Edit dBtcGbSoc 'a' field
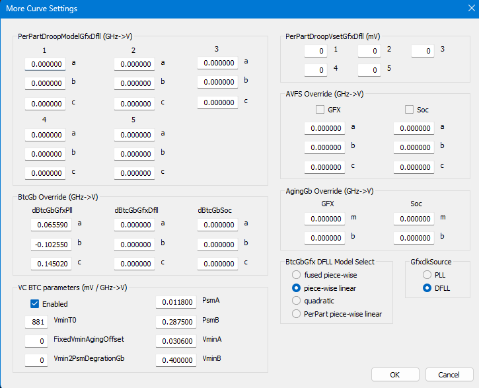Screen dimensions: 479x388 217,225
